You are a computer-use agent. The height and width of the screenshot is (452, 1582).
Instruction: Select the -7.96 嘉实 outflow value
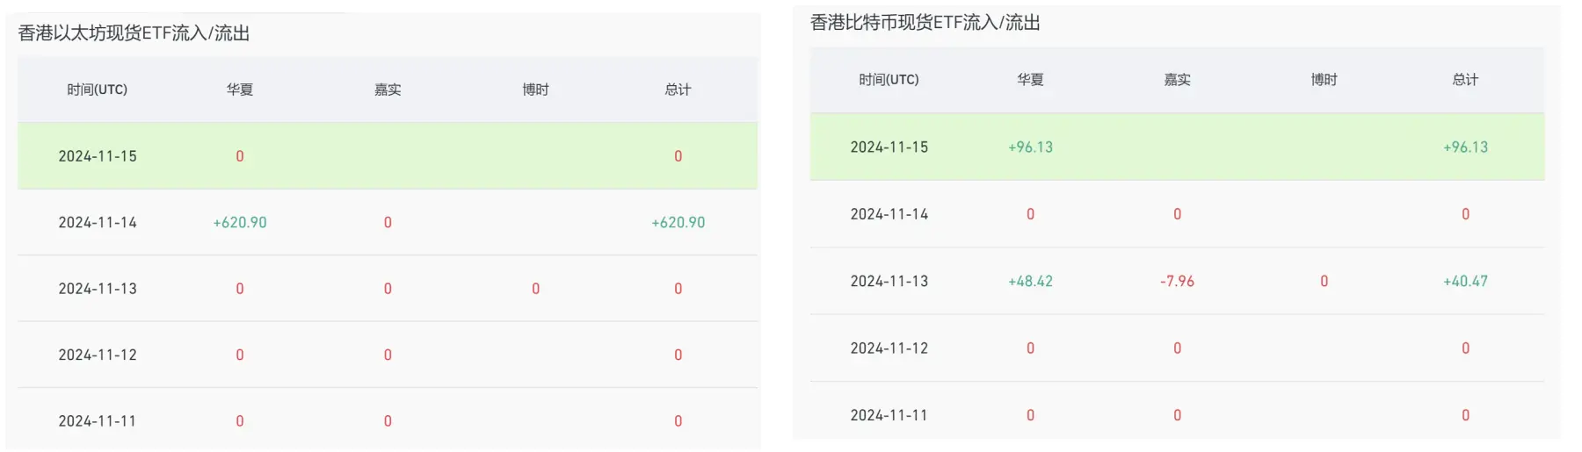click(x=1177, y=282)
